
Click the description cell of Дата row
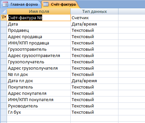(x=132, y=24)
